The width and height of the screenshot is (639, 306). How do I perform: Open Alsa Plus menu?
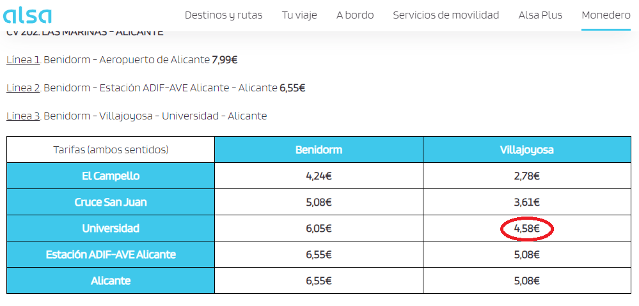[x=540, y=15]
